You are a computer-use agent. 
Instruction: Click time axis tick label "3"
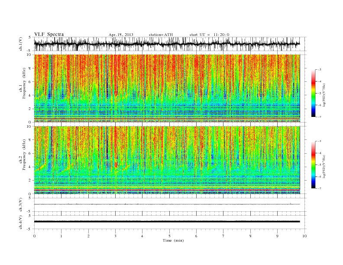pyautogui.click(x=115, y=236)
